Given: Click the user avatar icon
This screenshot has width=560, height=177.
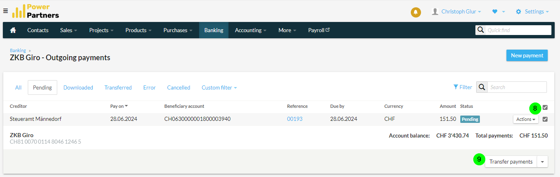Looking at the screenshot, I should coord(435,12).
